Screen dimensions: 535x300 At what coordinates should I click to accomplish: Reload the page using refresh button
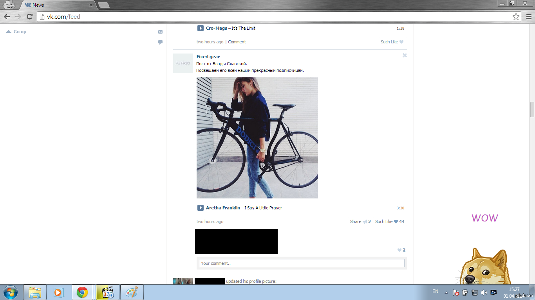(29, 16)
